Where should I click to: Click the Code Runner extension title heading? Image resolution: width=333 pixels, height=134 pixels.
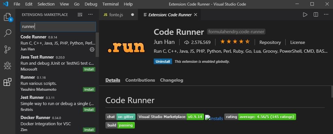[179, 32]
